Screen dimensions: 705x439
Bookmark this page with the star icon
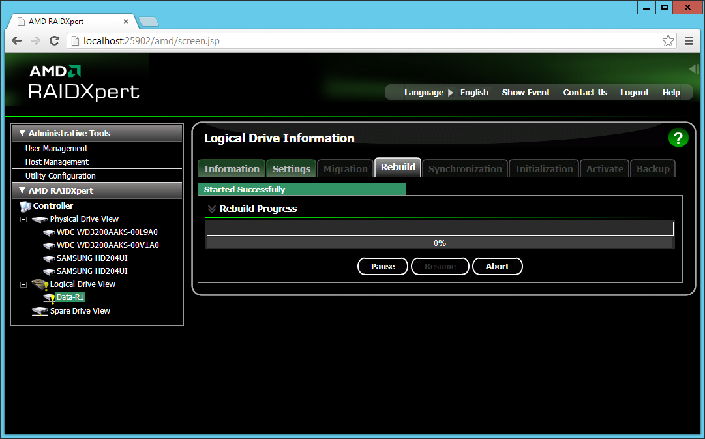click(x=668, y=41)
